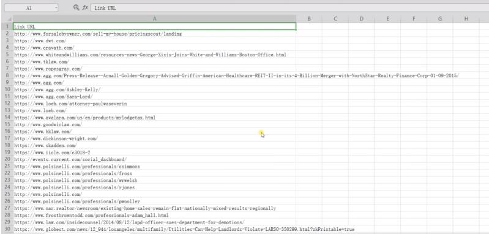
Task: Select the dickinson-wright.com URL cell
Action: point(154,138)
